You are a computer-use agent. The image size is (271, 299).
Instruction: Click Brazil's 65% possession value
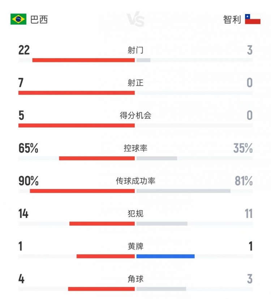(28, 148)
